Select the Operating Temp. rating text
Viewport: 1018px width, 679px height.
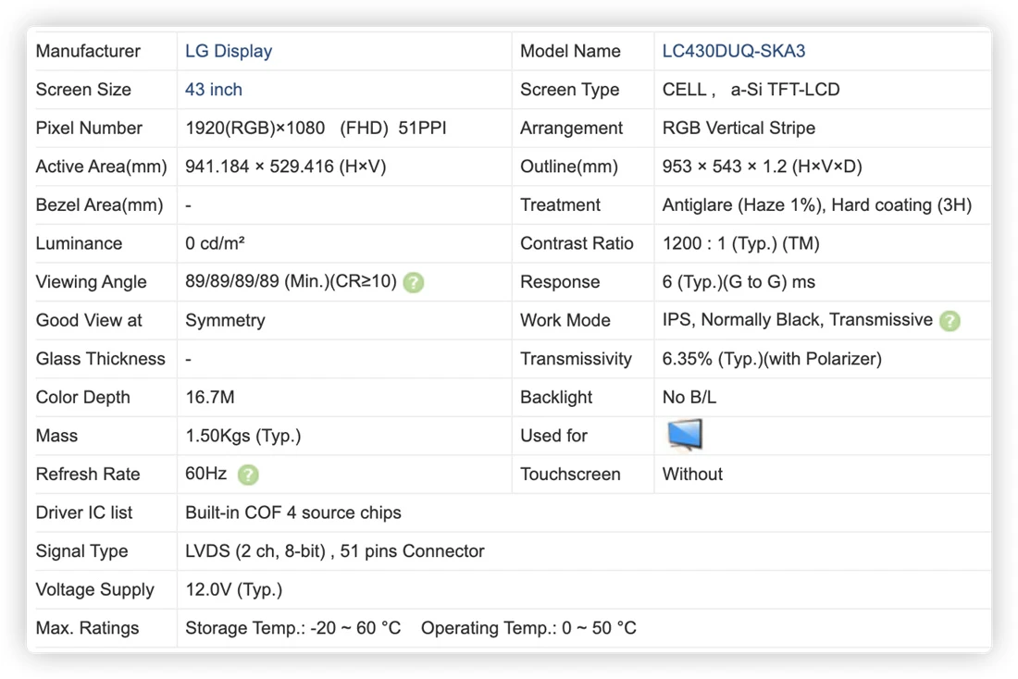point(528,628)
